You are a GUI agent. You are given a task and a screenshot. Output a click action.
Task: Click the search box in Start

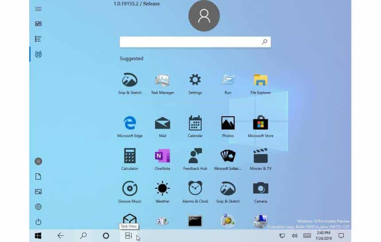click(x=195, y=42)
